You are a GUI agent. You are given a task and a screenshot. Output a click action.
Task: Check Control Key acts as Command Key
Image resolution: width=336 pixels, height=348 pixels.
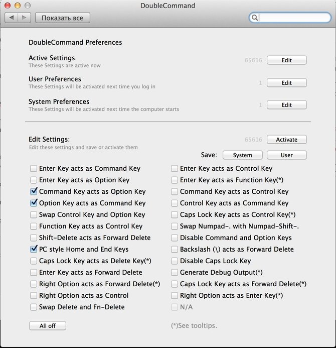coord(175,203)
